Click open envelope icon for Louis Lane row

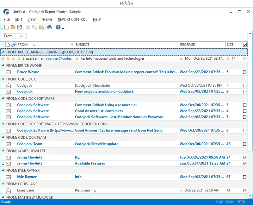(x=9, y=191)
